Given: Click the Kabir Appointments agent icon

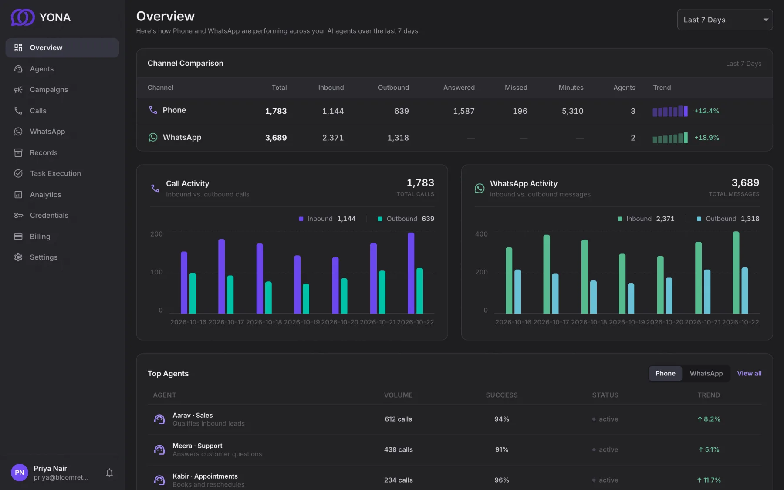Looking at the screenshot, I should coord(159,480).
